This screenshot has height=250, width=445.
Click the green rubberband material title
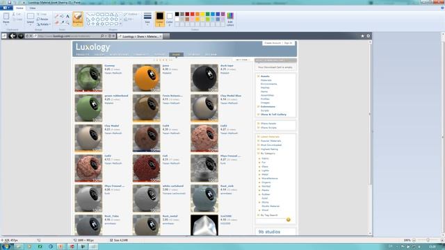tap(116, 96)
